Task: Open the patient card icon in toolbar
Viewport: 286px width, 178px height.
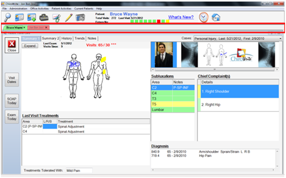Action: pyautogui.click(x=19, y=18)
